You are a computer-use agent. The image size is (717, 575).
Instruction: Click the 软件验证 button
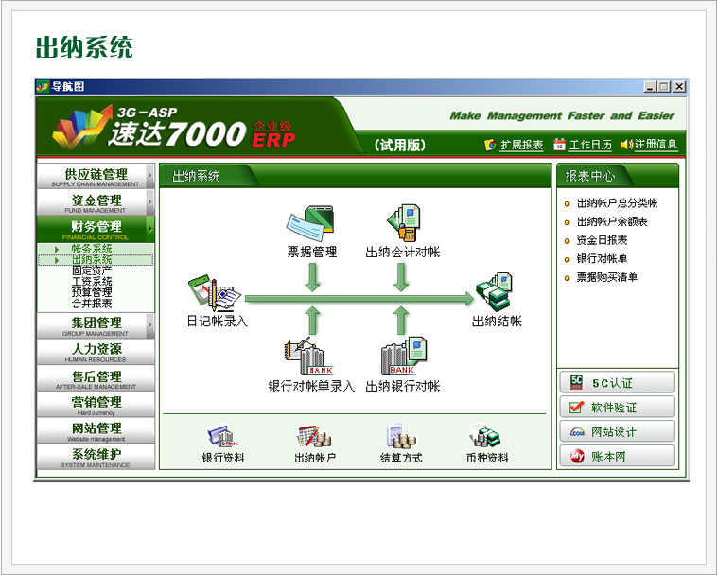[617, 407]
